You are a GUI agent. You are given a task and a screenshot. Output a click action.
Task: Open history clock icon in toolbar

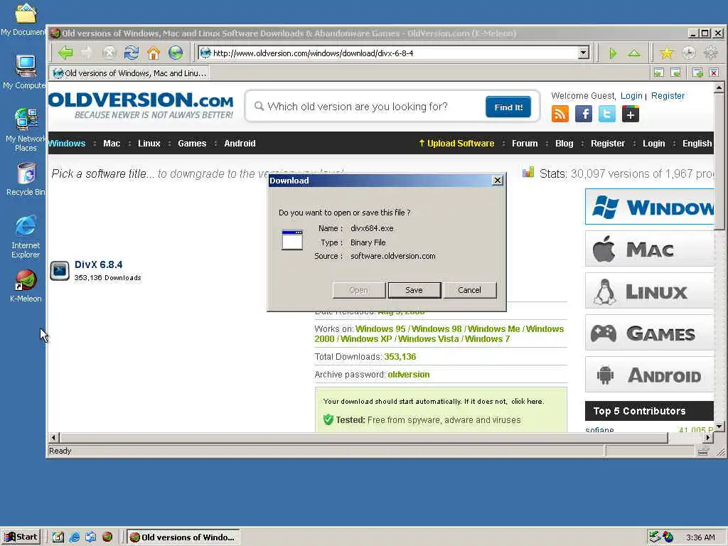tap(688, 53)
